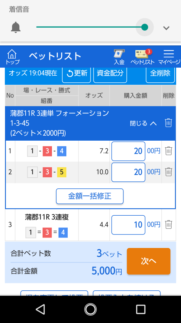Viewport: 181px width, 323px height.
Task: Adjust the ringtone volume slider knob
Action: coord(145,27)
